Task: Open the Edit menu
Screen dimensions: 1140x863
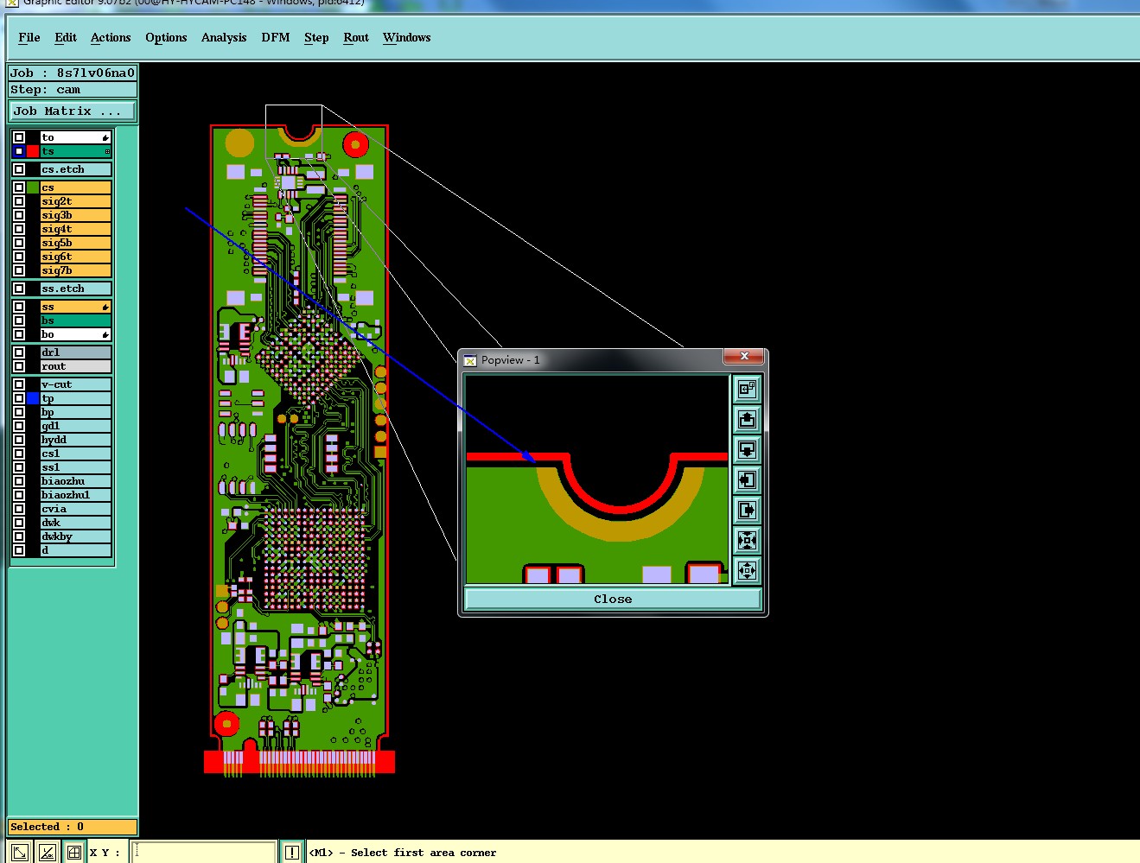Action: 66,37
